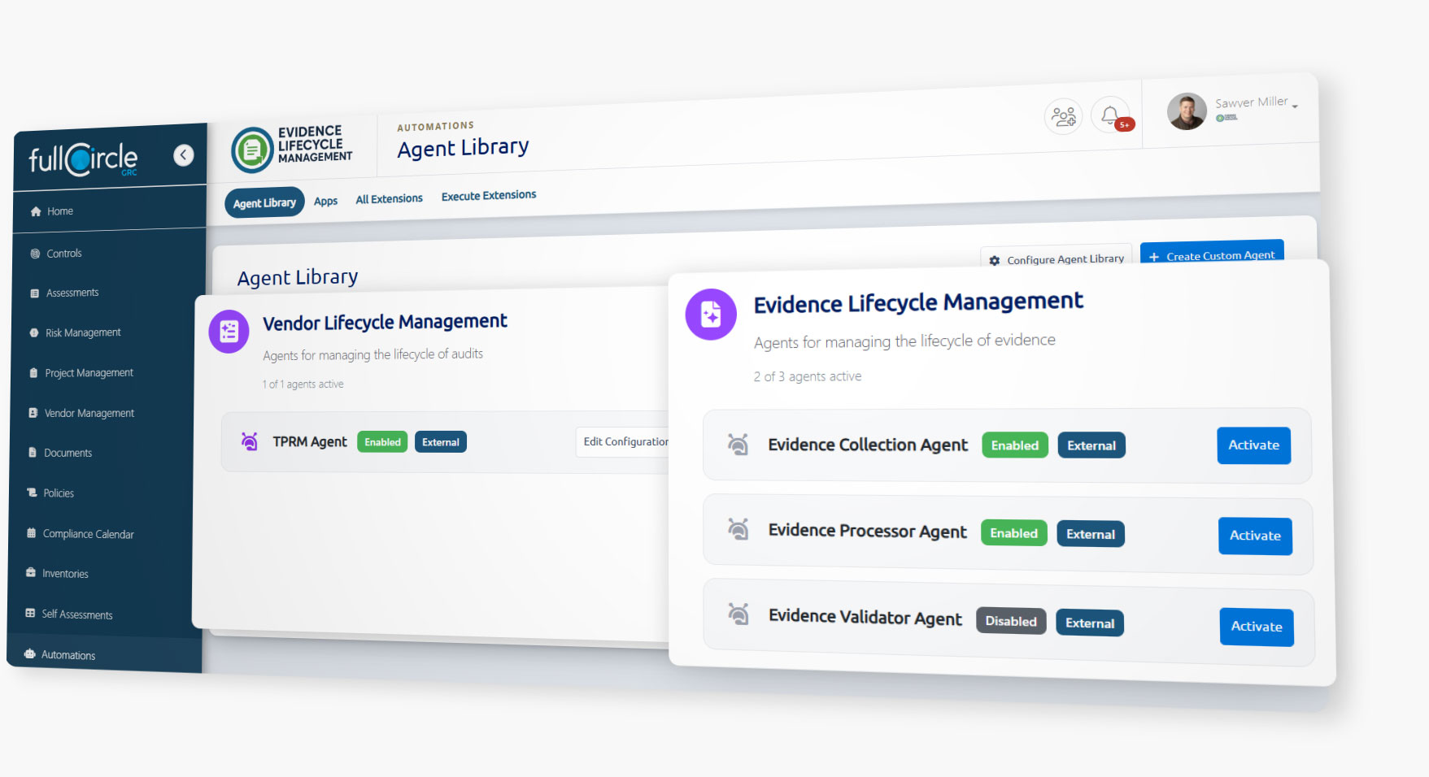The height and width of the screenshot is (777, 1429).
Task: Click the Compliance Calendar sidebar icon
Action: click(x=31, y=533)
